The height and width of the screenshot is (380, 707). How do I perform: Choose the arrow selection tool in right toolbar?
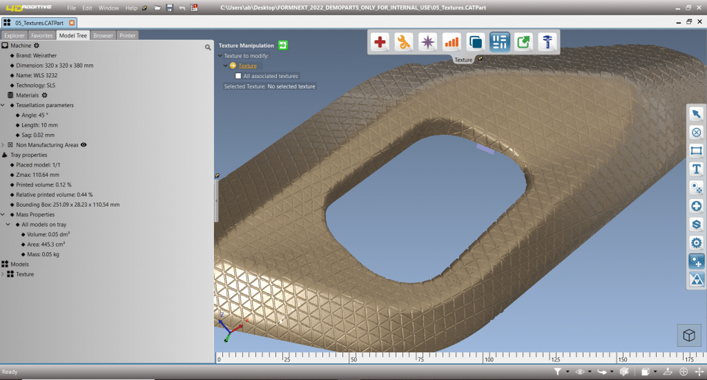point(696,114)
